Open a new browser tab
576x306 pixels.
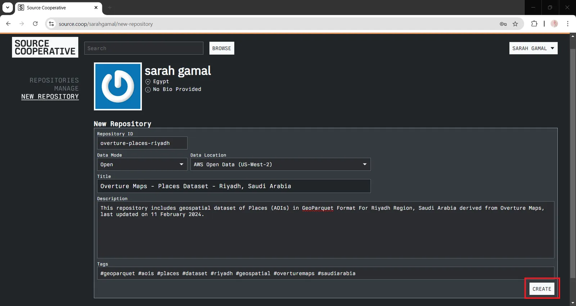[x=110, y=8]
